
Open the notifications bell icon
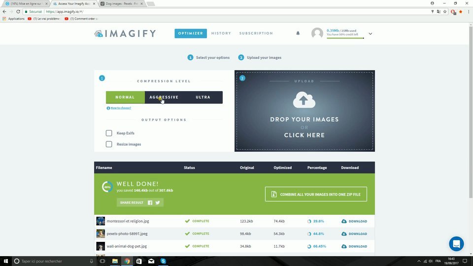coord(298,33)
